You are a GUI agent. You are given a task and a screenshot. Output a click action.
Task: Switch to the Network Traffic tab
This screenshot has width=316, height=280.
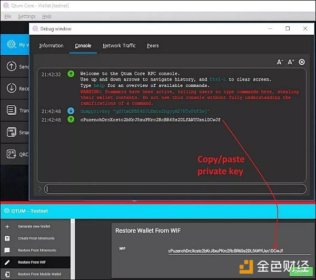tap(119, 46)
